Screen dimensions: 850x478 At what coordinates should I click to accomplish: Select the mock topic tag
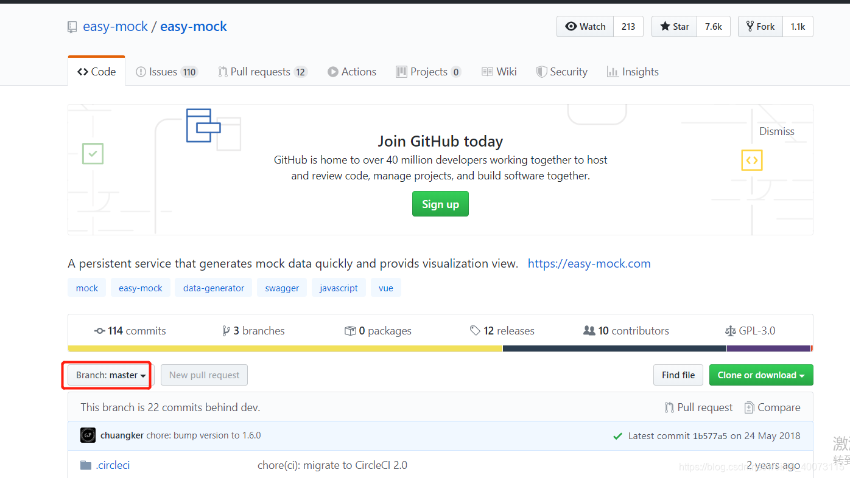[x=86, y=288]
